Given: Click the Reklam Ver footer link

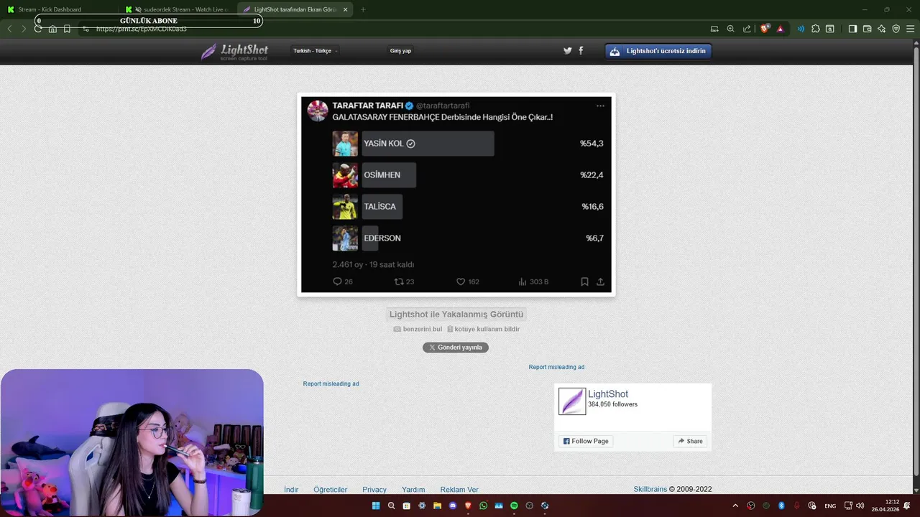Looking at the screenshot, I should [459, 490].
